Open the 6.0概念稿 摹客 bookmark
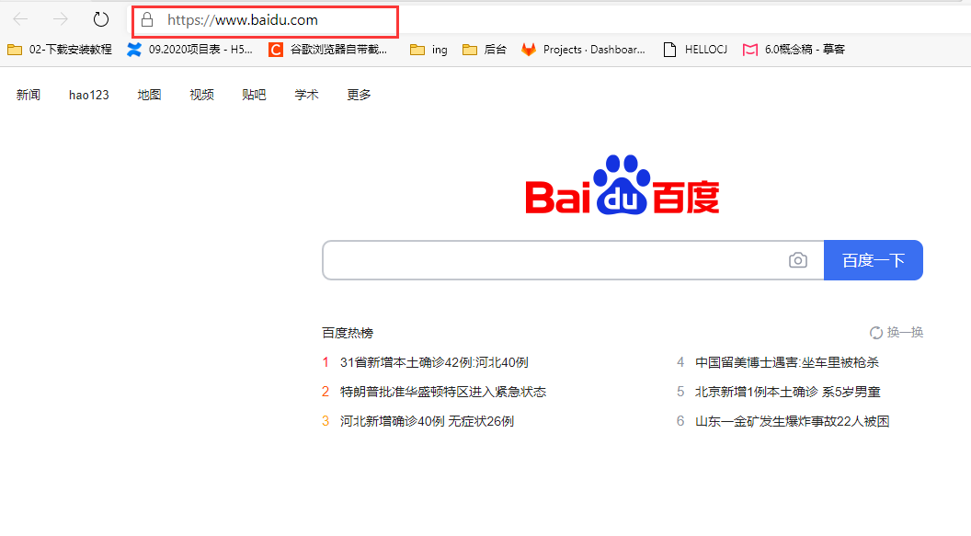Image resolution: width=971 pixels, height=536 pixels. click(x=794, y=50)
